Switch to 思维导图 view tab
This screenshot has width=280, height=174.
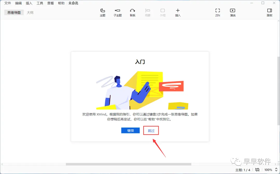pyautogui.click(x=14, y=12)
